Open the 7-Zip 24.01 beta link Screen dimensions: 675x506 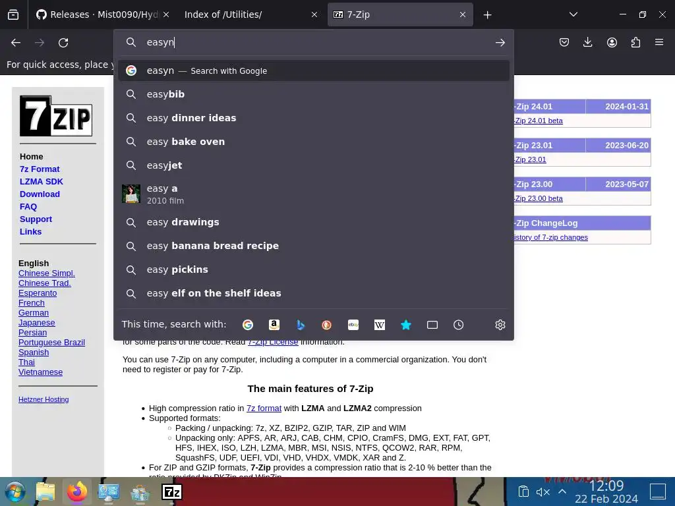[x=539, y=121]
